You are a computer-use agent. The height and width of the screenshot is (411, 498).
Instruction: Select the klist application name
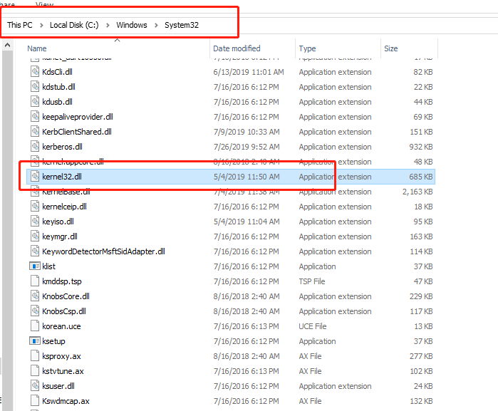tap(48, 266)
